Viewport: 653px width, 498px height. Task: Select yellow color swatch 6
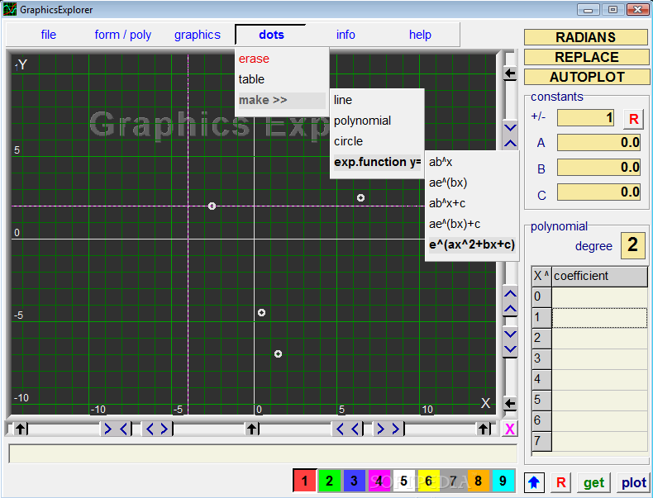coord(428,481)
